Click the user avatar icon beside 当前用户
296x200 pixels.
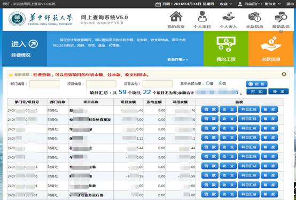240,4
